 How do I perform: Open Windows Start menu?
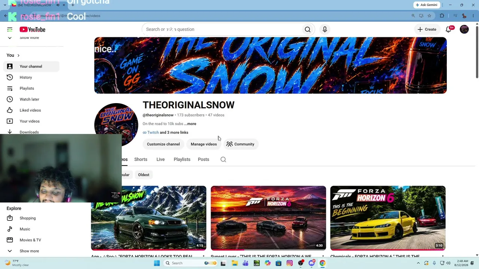point(157,263)
